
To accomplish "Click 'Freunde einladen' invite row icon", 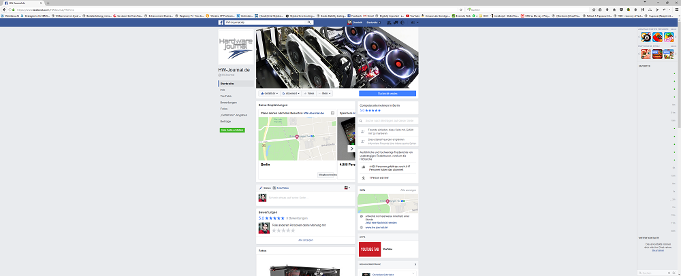I will (363, 131).
